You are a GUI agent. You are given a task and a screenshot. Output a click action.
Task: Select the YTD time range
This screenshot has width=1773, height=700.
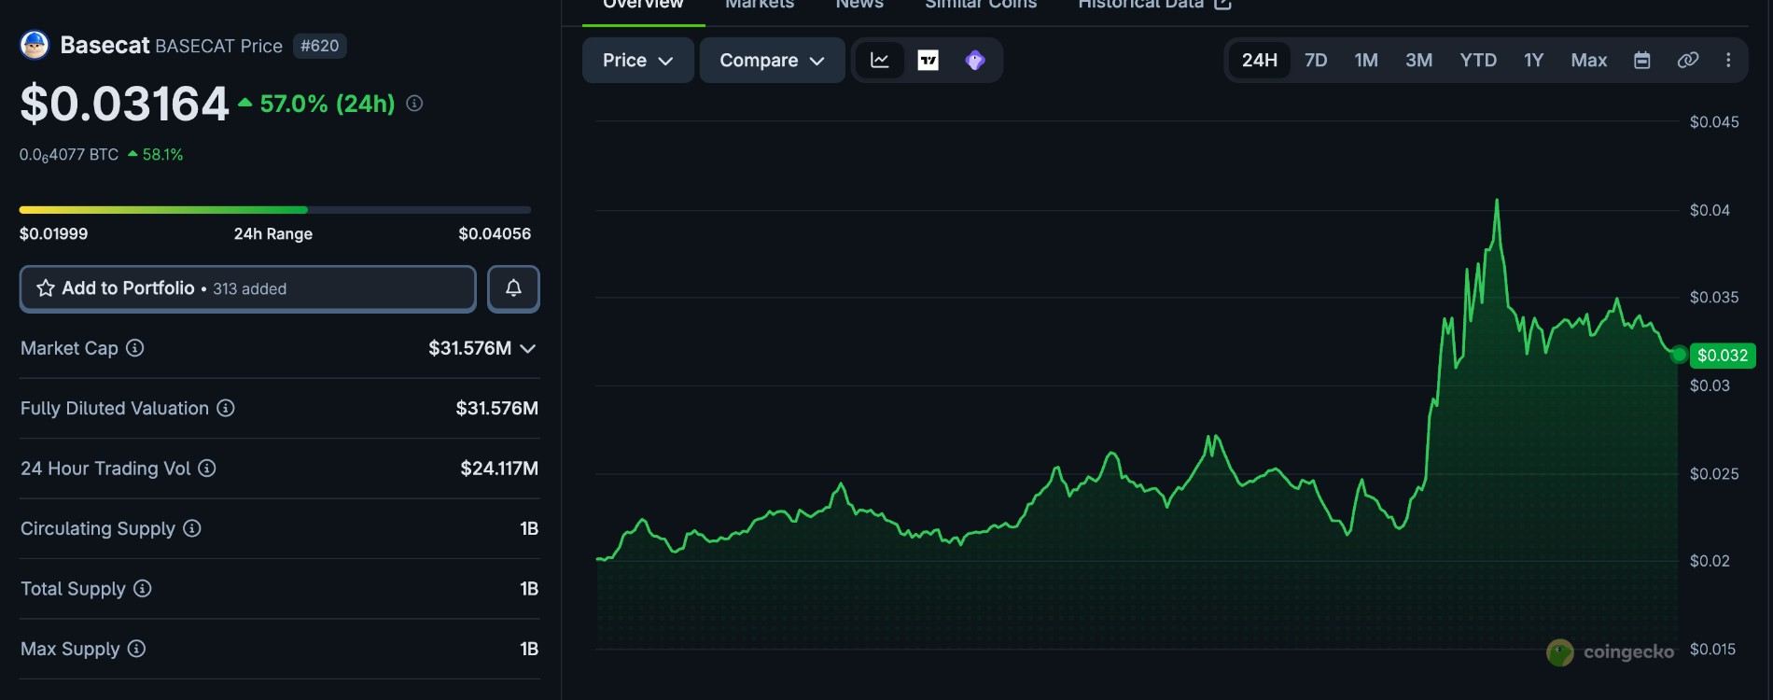coord(1478,61)
